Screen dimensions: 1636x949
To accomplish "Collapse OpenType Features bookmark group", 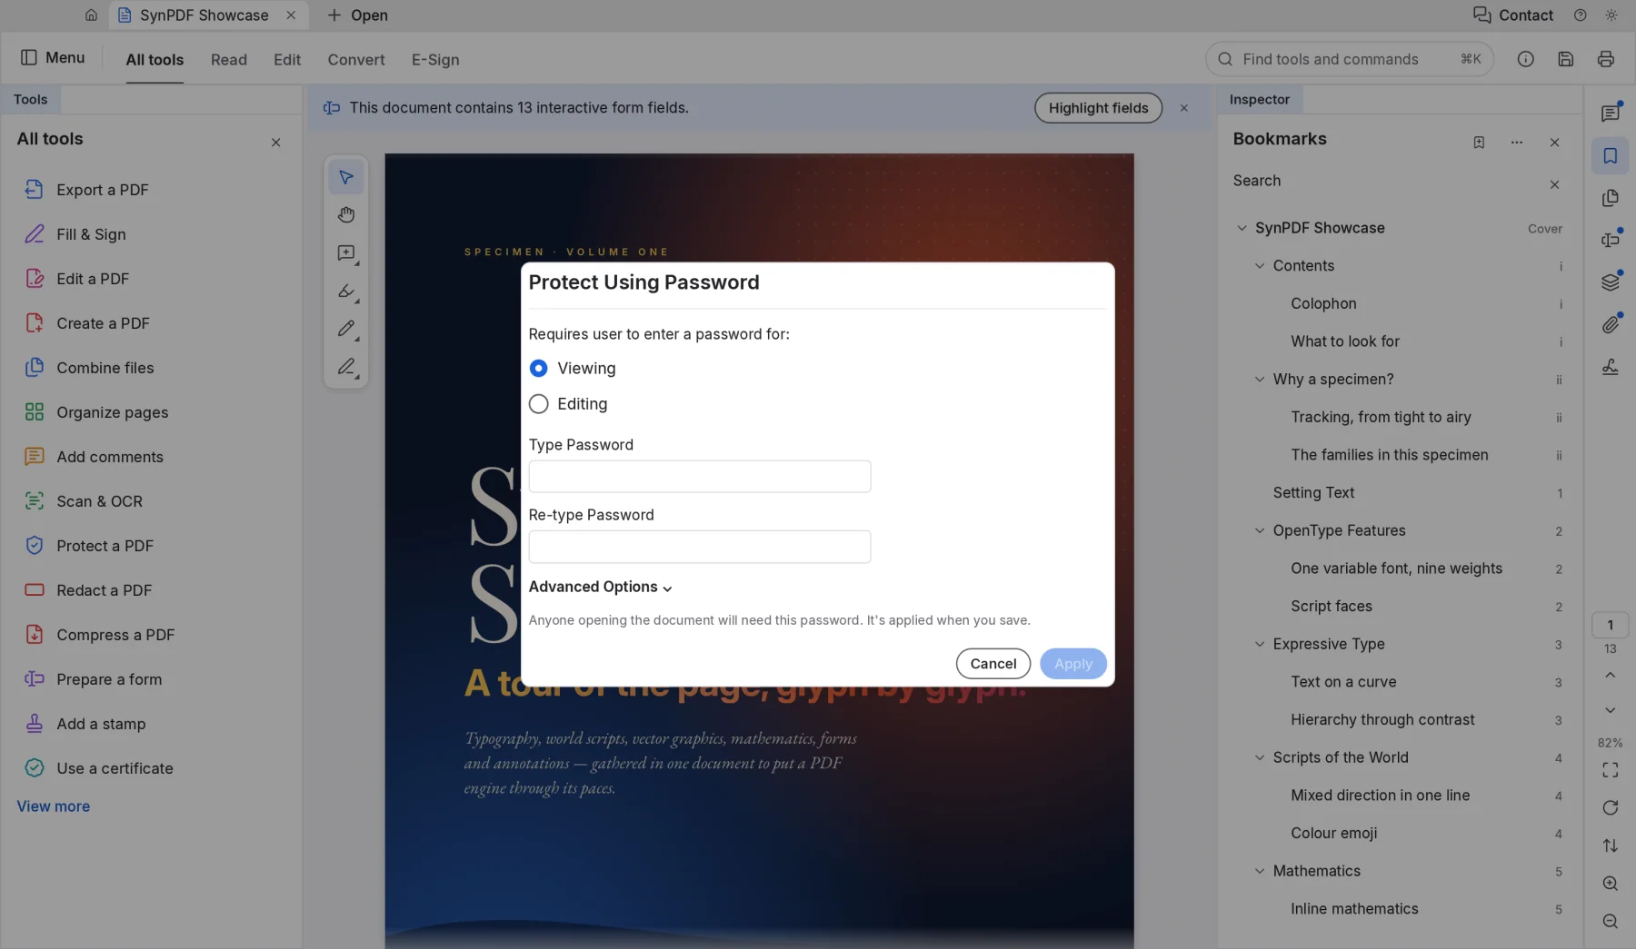I will tap(1260, 531).
